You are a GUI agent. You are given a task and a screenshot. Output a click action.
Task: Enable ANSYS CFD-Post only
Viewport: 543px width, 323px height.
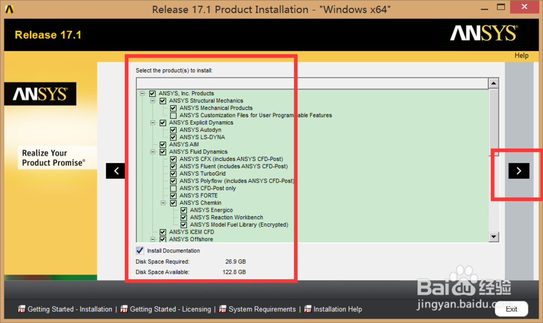tap(173, 188)
